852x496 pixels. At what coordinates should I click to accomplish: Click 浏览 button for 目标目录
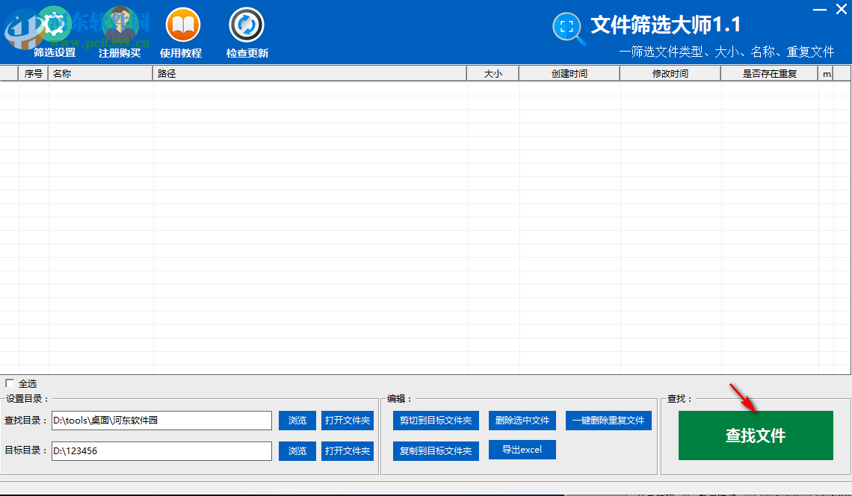297,451
